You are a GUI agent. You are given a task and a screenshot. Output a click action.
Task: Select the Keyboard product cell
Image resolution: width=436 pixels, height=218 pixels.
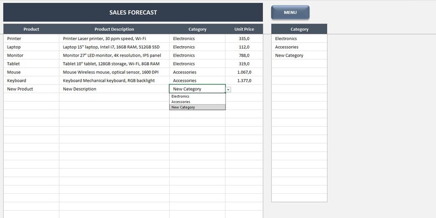[31, 80]
